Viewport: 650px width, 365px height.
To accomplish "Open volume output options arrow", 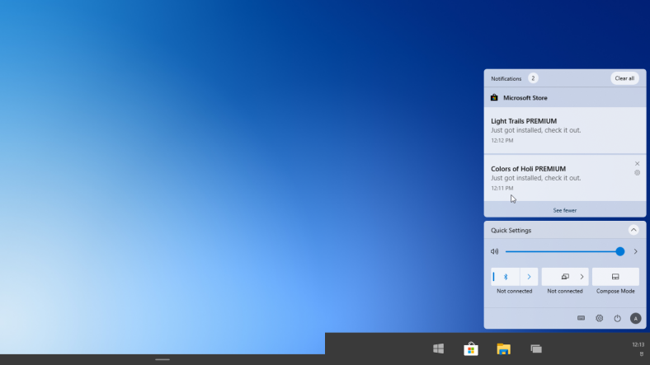I will coord(635,251).
